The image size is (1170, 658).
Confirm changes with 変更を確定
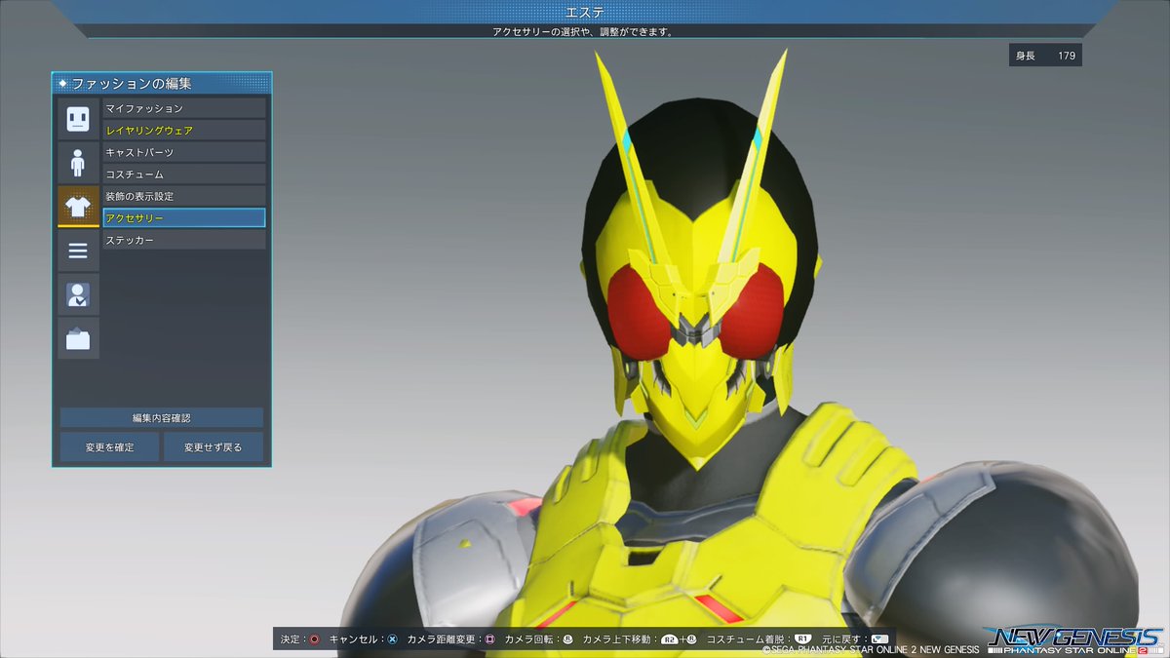pos(109,447)
